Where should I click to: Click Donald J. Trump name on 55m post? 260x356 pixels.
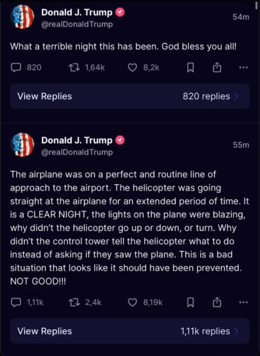(x=77, y=140)
